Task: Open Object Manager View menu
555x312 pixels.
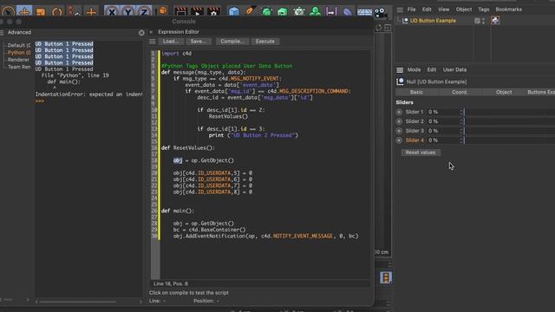Action: 443,10
